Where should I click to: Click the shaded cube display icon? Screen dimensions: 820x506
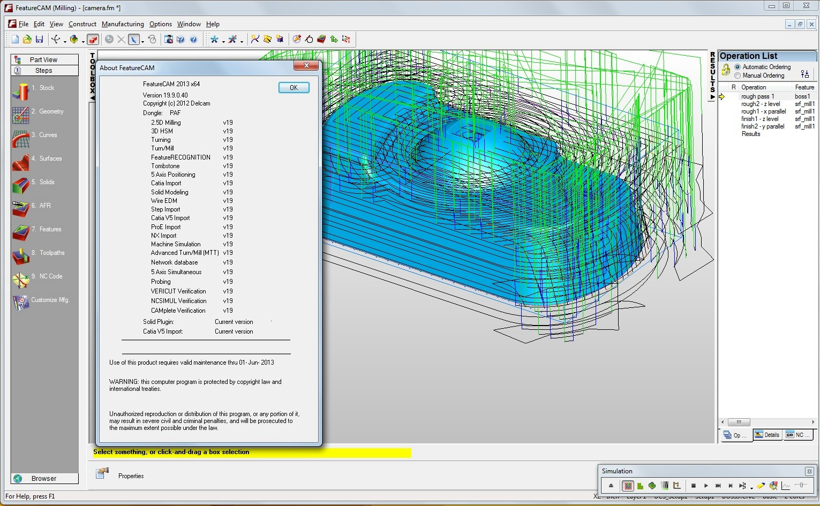(x=74, y=39)
